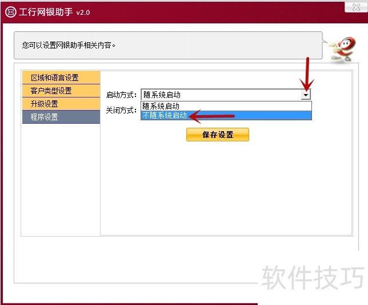Click the 关闭方式 label
Screen dimensions: 368x305
pyautogui.click(x=121, y=110)
